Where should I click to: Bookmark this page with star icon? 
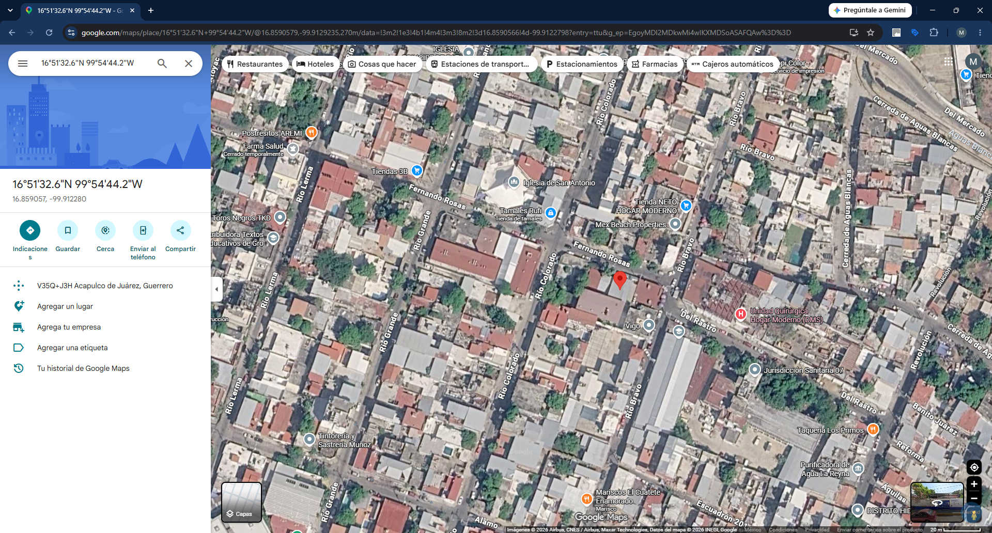pyautogui.click(x=871, y=33)
